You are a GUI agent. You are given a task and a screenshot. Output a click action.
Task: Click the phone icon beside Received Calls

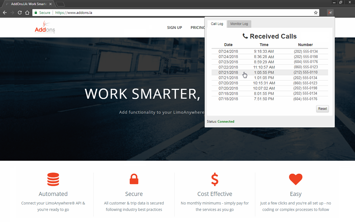(245, 36)
